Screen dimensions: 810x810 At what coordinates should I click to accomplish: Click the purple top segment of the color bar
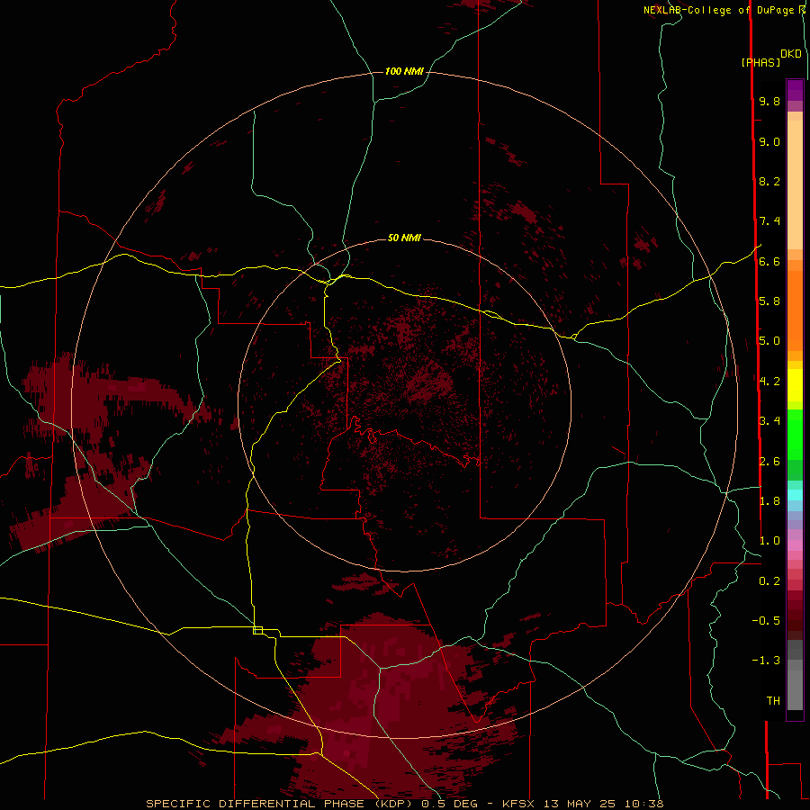point(795,90)
